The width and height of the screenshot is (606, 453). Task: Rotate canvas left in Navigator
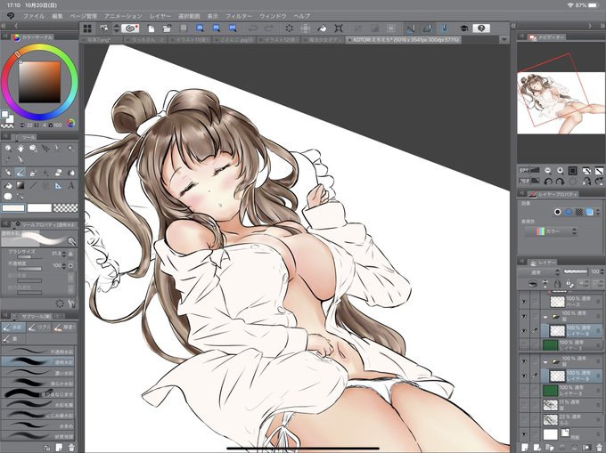pyautogui.click(x=548, y=181)
